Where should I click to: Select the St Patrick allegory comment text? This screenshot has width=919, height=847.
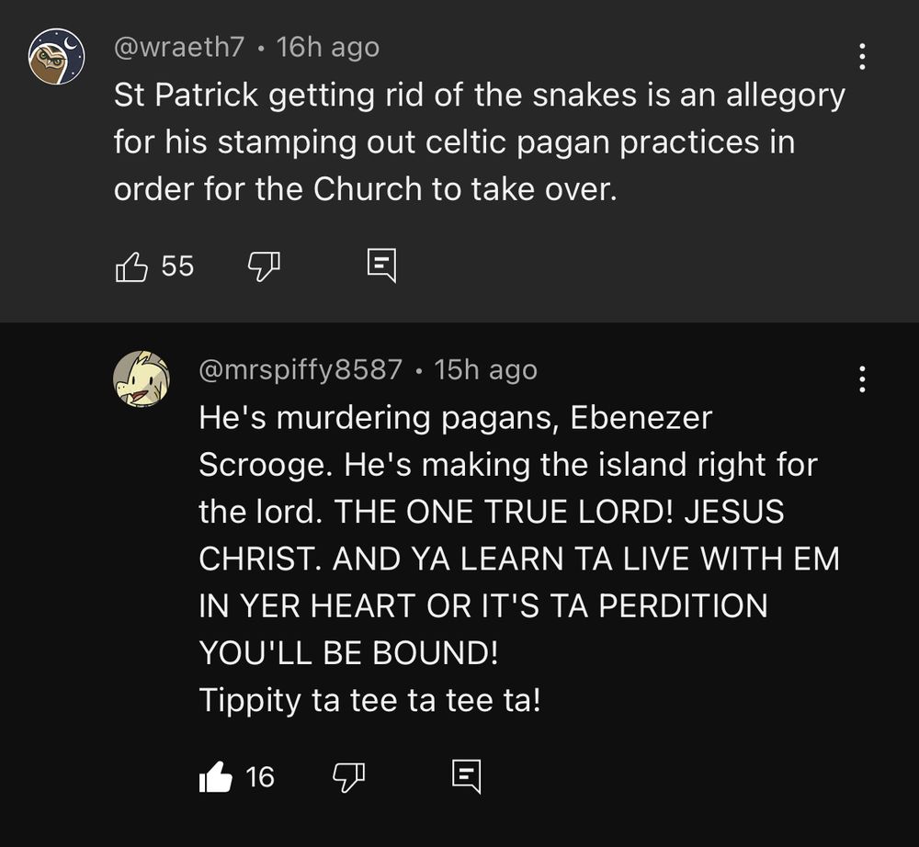[x=480, y=141]
